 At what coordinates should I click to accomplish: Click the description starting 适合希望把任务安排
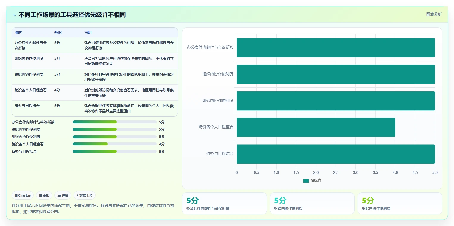(x=129, y=108)
